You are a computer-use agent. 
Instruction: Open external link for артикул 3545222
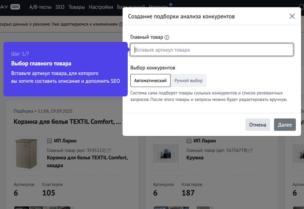click(x=108, y=150)
